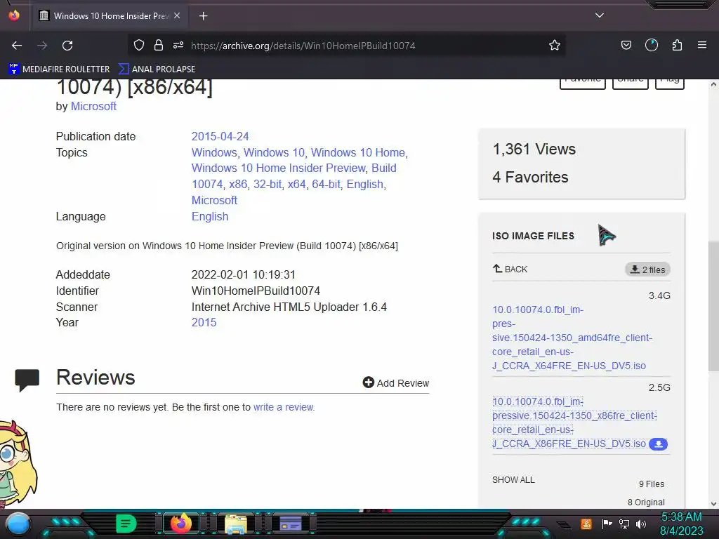Open the taskbar clock and date
The image size is (719, 539).
coord(681,524)
